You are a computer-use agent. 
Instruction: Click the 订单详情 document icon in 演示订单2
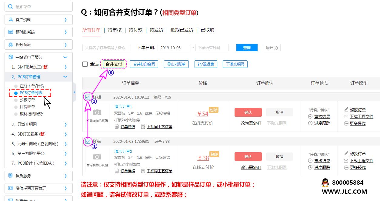(117, 171)
